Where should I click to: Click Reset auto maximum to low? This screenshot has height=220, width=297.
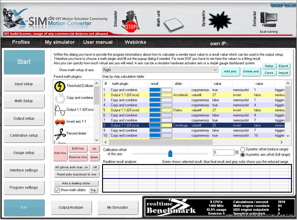(x=76, y=174)
